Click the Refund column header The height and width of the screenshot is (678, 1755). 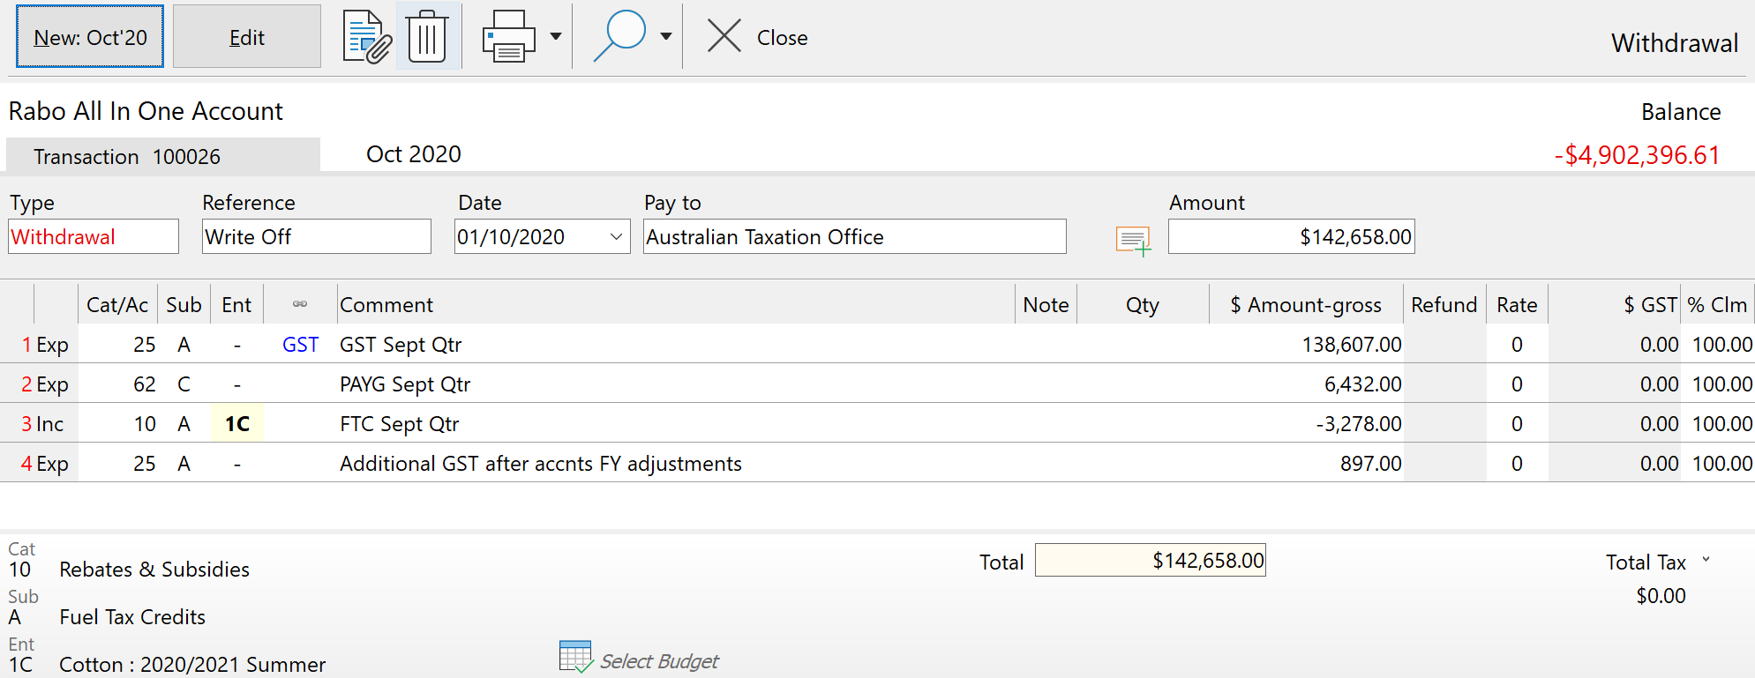1444,305
